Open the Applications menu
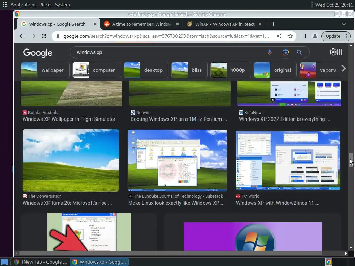The height and width of the screenshot is (266, 355). pos(23,5)
